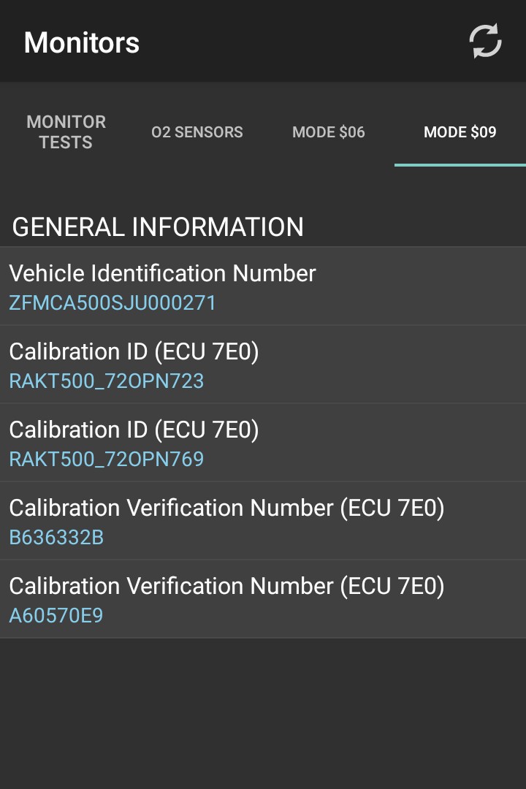This screenshot has width=526, height=789.
Task: Tap the refresh icon in header
Action: pyautogui.click(x=485, y=41)
